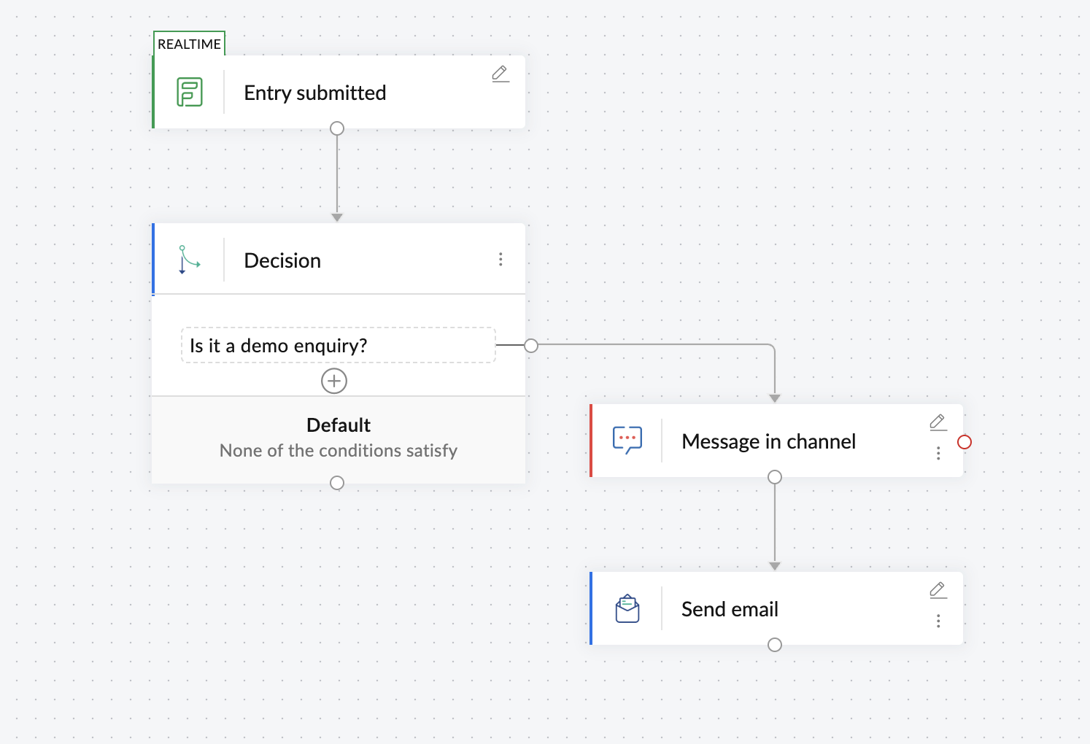Image resolution: width=1090 pixels, height=744 pixels.
Task: Click the demo enquiry condition output connector
Action: 531,345
